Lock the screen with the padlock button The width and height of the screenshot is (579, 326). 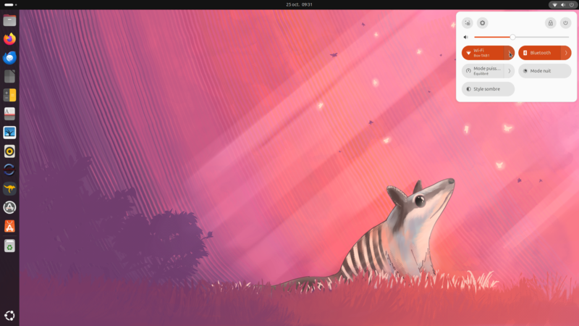click(551, 23)
